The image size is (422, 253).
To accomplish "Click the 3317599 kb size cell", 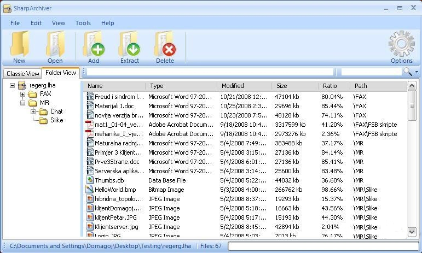I will pyautogui.click(x=290, y=125).
